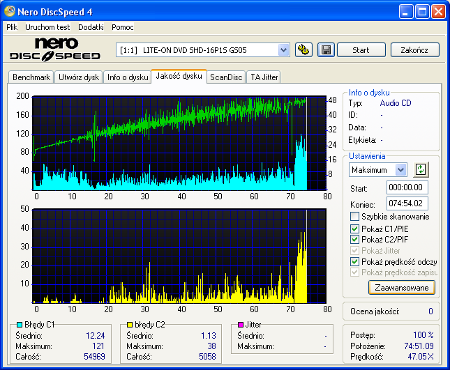Click the Położenie value 74:51.09
The height and width of the screenshot is (370, 450).
click(419, 346)
